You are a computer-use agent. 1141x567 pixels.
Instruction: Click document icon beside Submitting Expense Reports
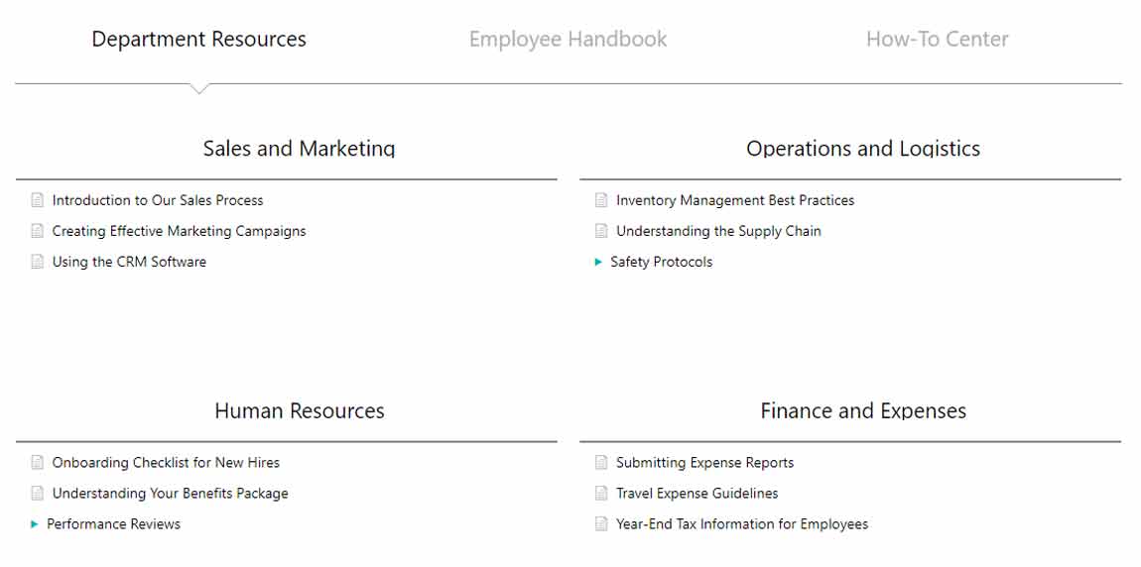[601, 463]
